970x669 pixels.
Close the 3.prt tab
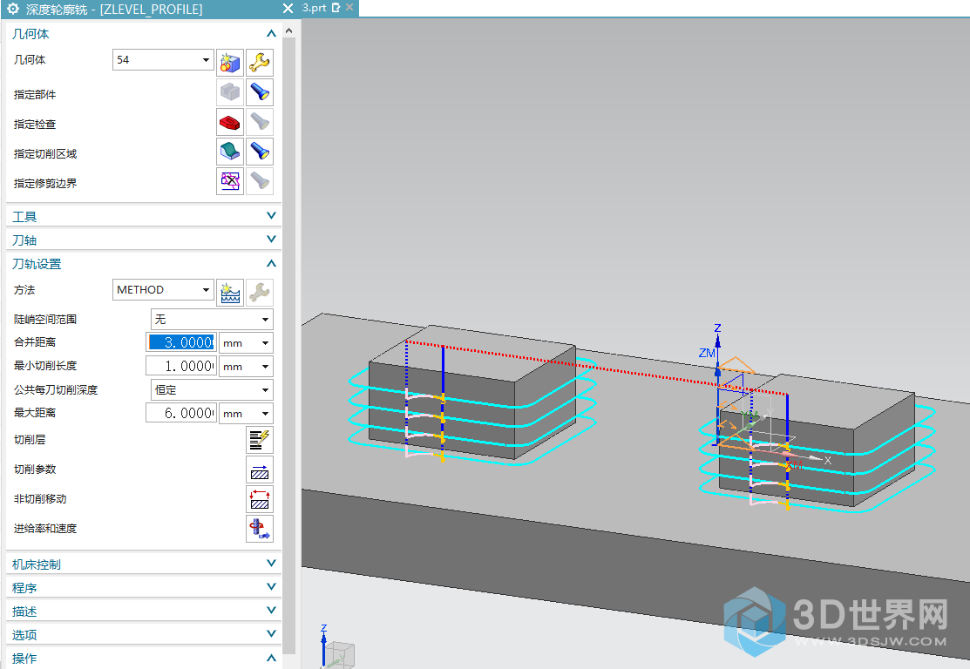[x=349, y=8]
